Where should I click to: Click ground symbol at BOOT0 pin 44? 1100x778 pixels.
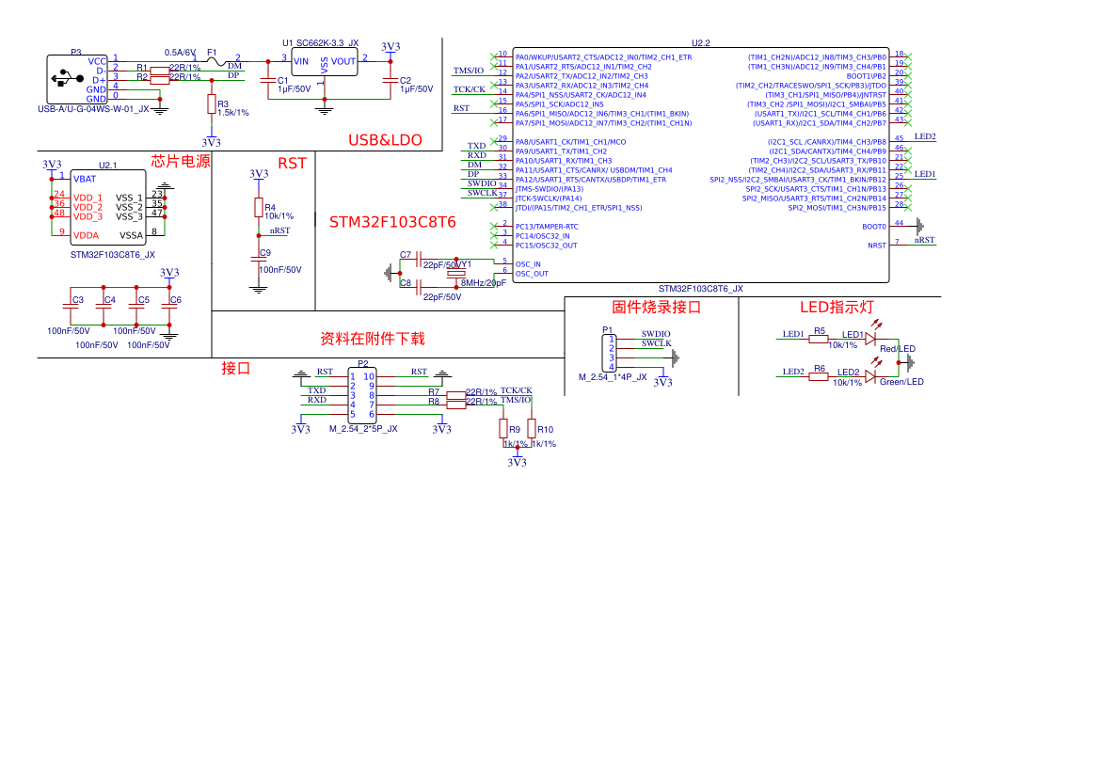(919, 227)
